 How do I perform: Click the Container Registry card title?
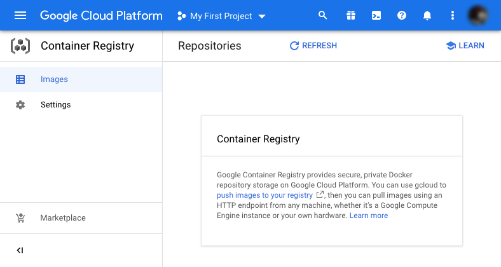click(258, 139)
